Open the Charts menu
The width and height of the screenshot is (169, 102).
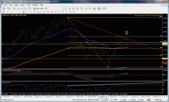click(x=22, y=5)
